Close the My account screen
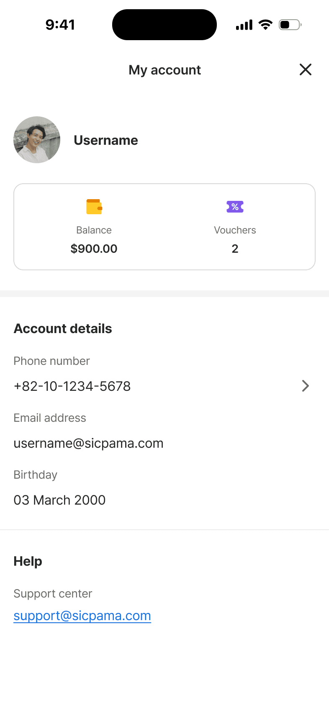Screen dimensions: 329x713 pos(306,69)
